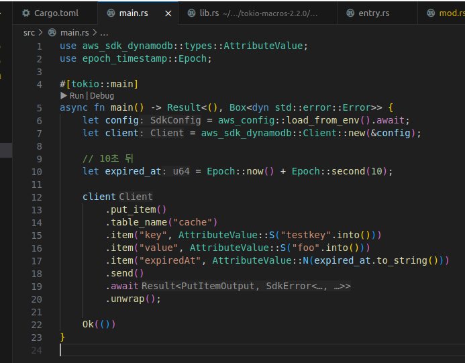Switch to the entry.rs tab
This screenshot has width=465, height=363.
[374, 13]
